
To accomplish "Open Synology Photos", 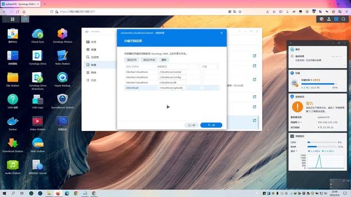I will (x=63, y=36).
